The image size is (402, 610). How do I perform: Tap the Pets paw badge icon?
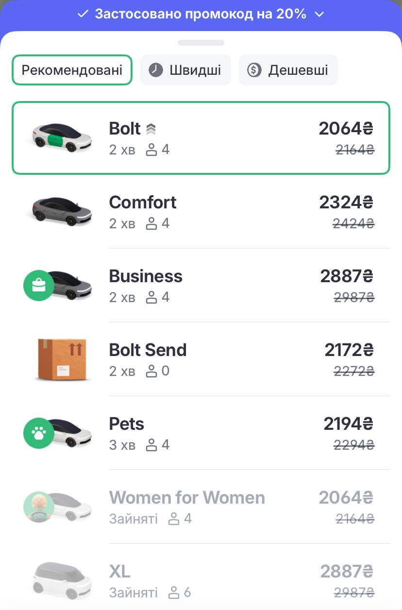click(x=38, y=433)
